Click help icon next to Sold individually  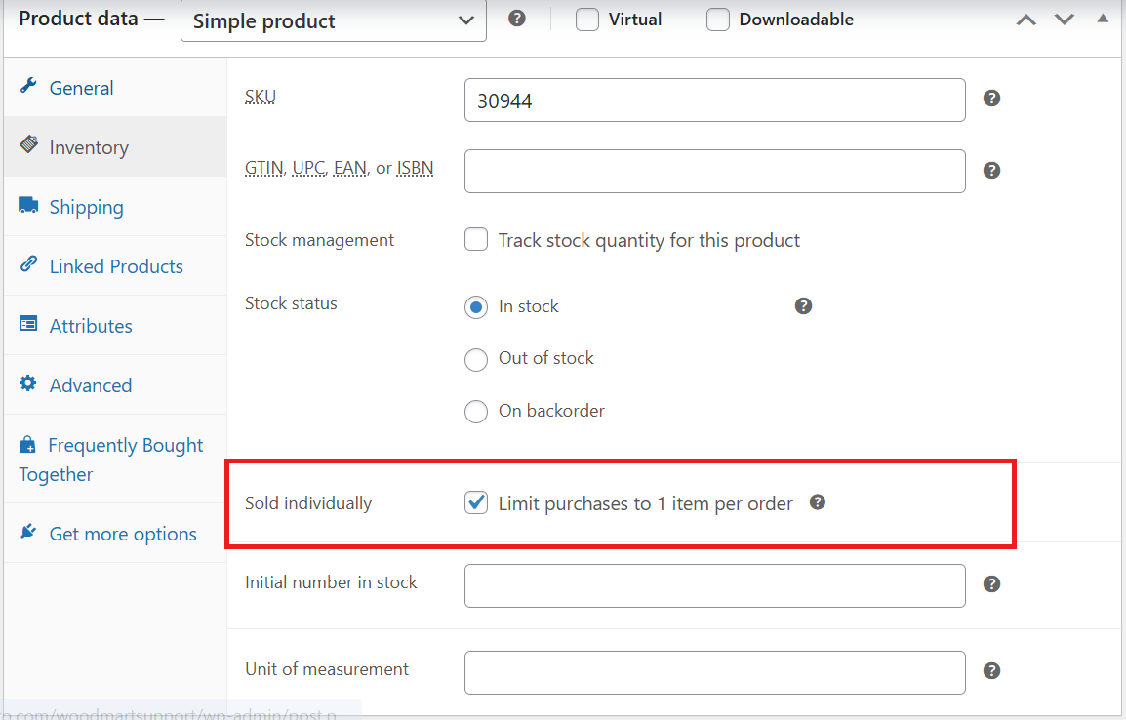click(818, 502)
